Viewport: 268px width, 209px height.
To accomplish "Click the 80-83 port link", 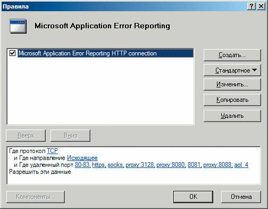I will (82, 165).
